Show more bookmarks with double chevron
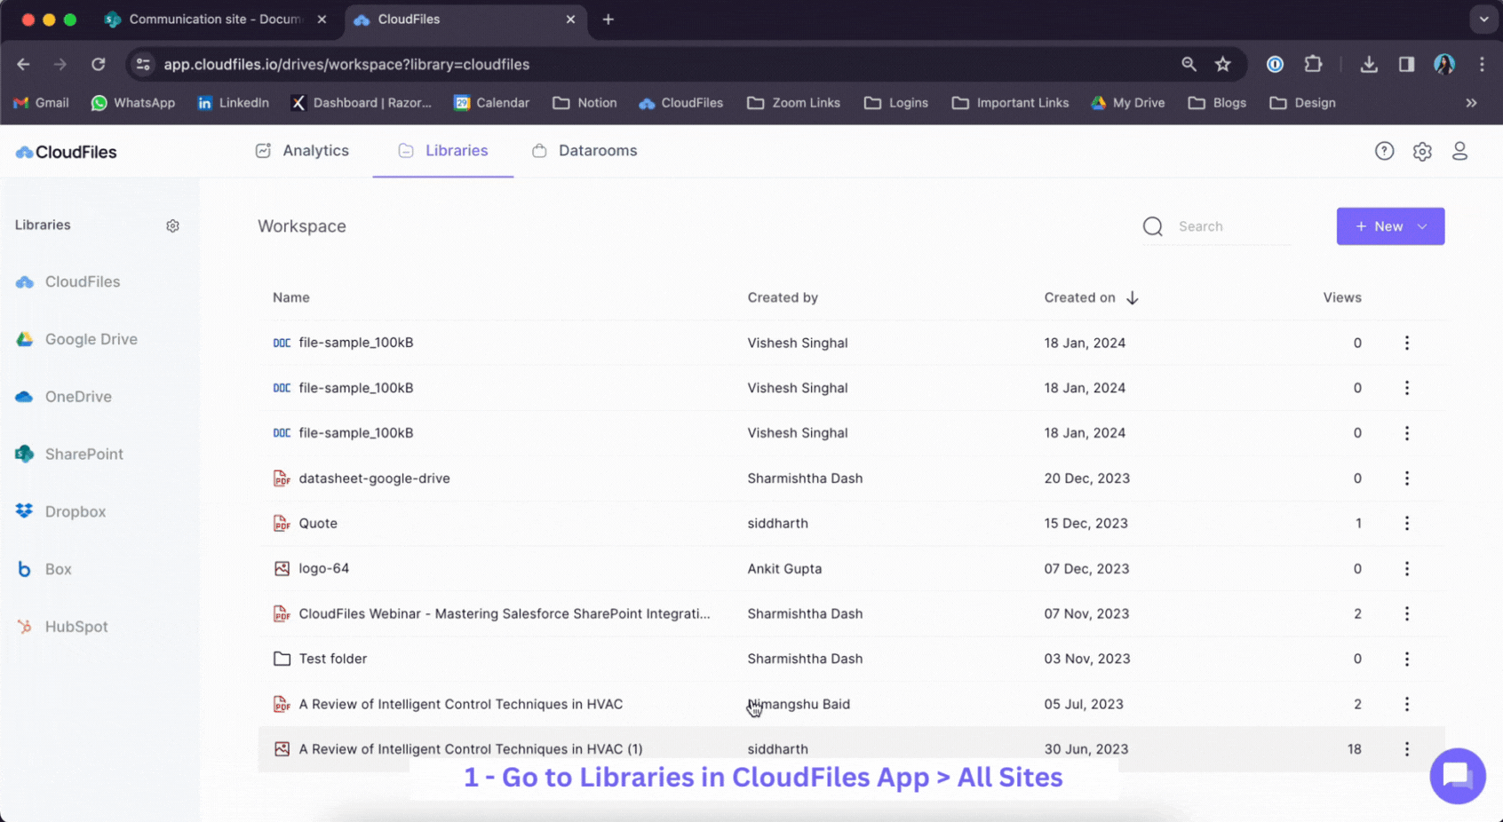Viewport: 1503px width, 822px height. 1471,103
